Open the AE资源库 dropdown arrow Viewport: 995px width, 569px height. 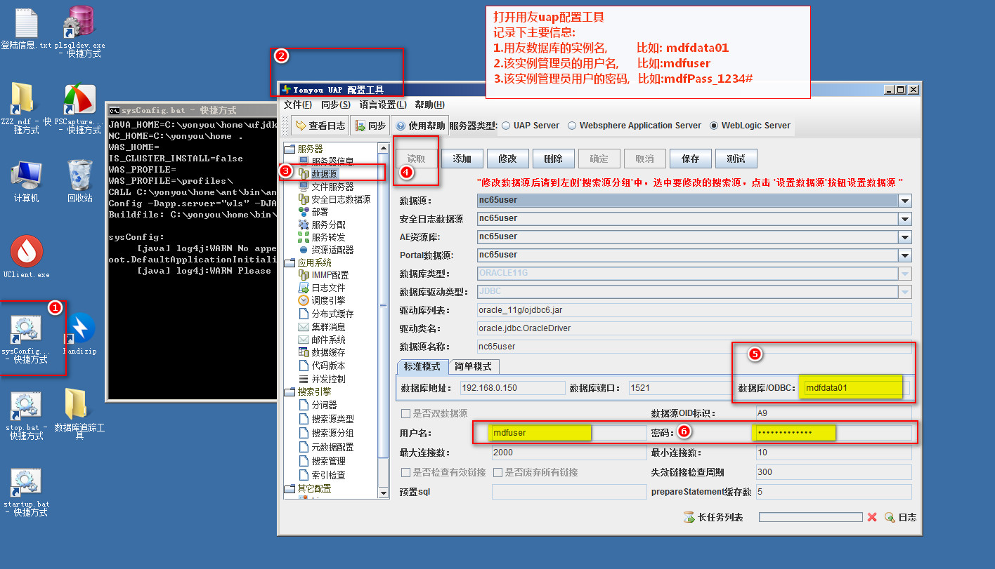coord(904,237)
